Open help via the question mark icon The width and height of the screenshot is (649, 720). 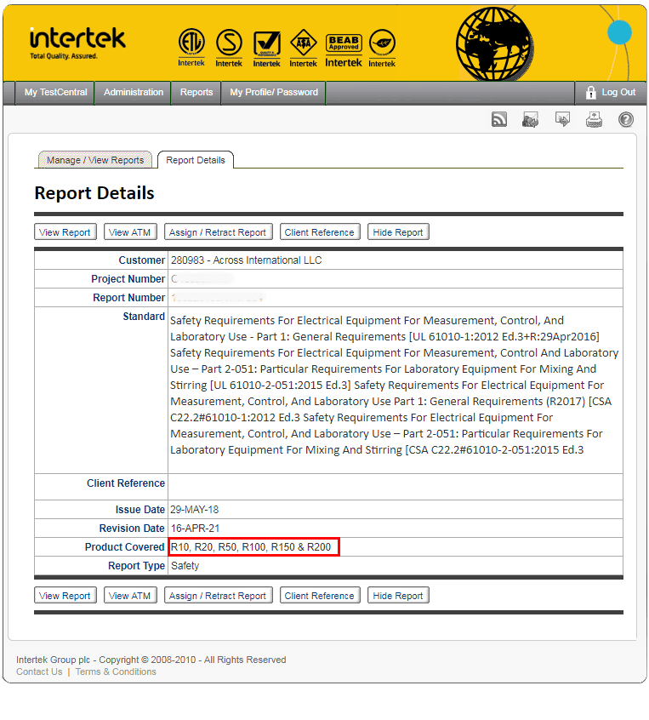coord(626,120)
